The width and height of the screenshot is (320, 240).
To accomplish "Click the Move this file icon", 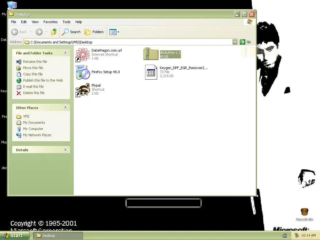I will coord(19,68).
